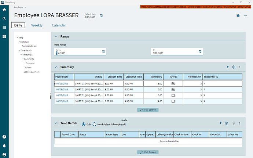Collapse the Range panel
This screenshot has height=158, width=253.
tap(56, 36)
